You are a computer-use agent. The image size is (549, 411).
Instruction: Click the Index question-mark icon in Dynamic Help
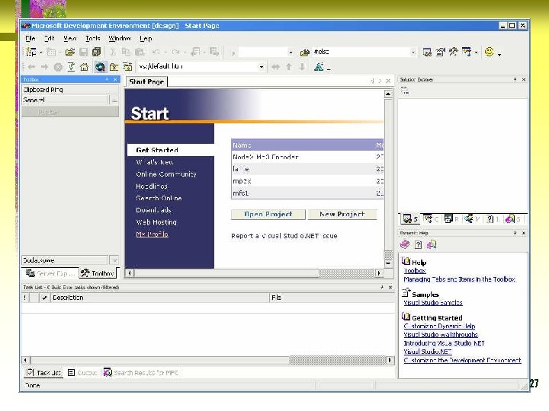[x=418, y=244]
